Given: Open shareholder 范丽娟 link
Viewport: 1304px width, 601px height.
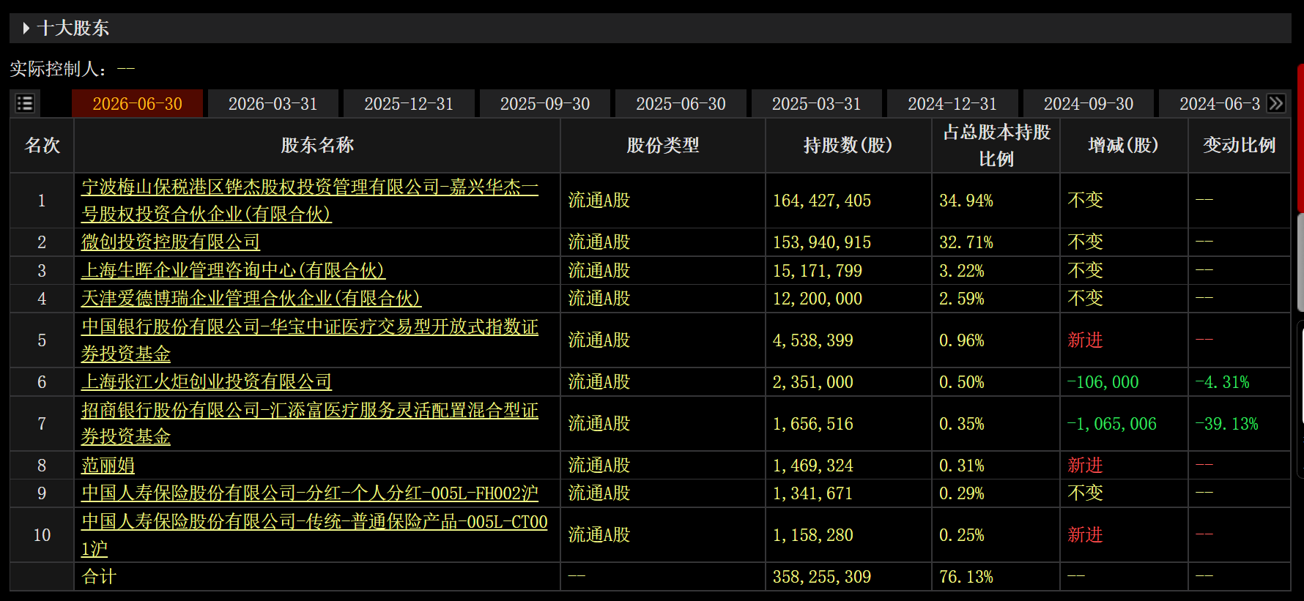Looking at the screenshot, I should (108, 466).
